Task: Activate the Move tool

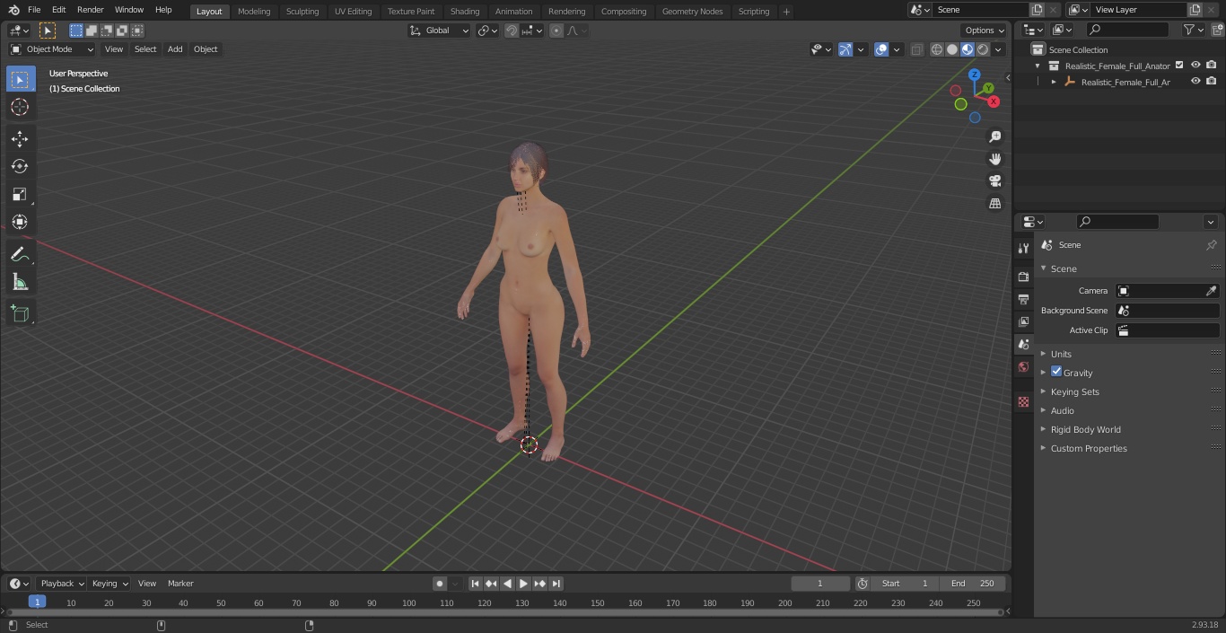Action: click(20, 138)
